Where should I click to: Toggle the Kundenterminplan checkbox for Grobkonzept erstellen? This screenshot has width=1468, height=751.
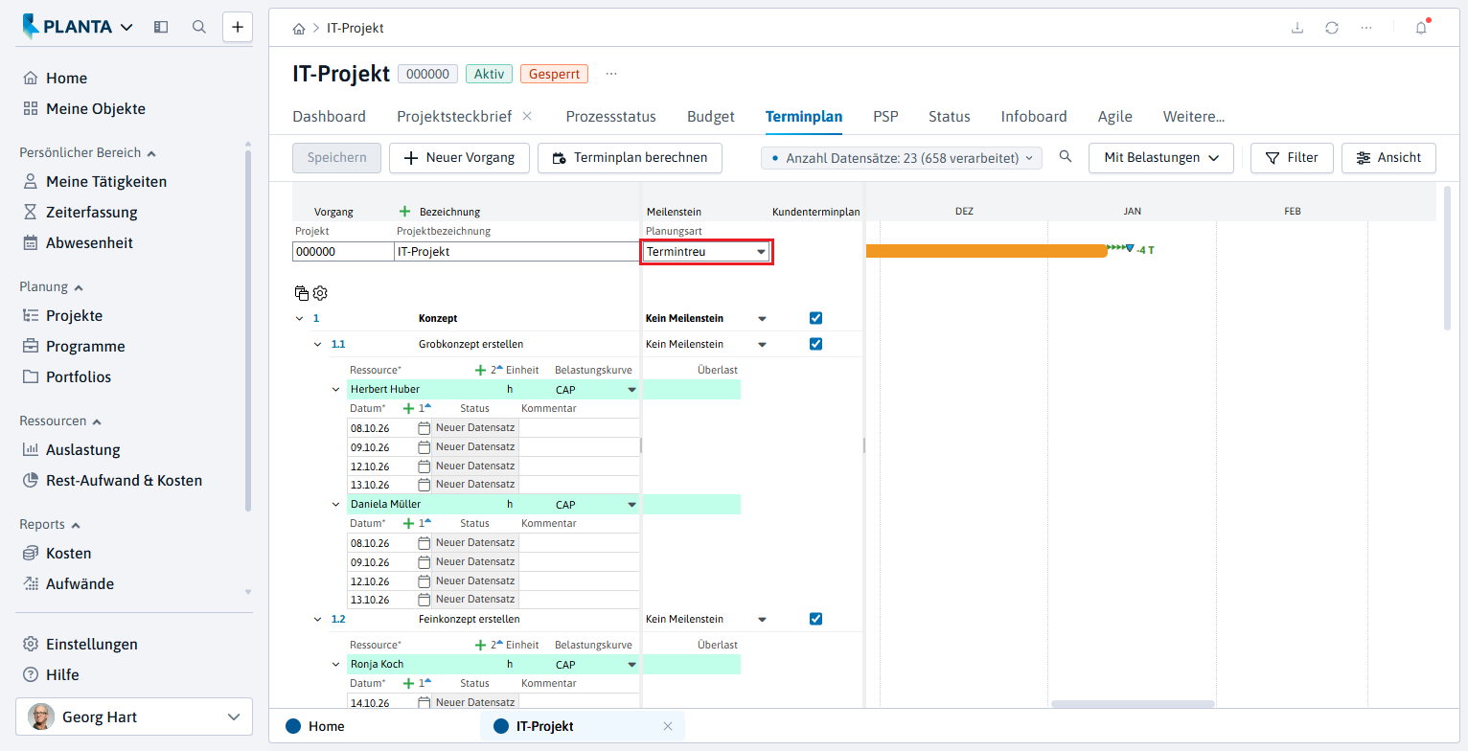(816, 344)
